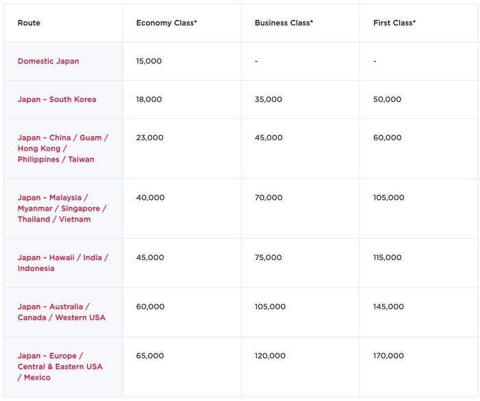Viewport: 480px width, 401px height.
Task: Select the 35,000 South Korea business value
Action: pos(268,99)
